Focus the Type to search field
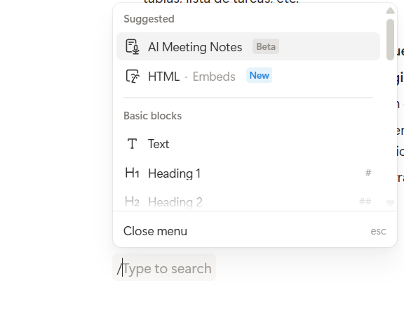This screenshot has height=335, width=404. click(x=164, y=268)
